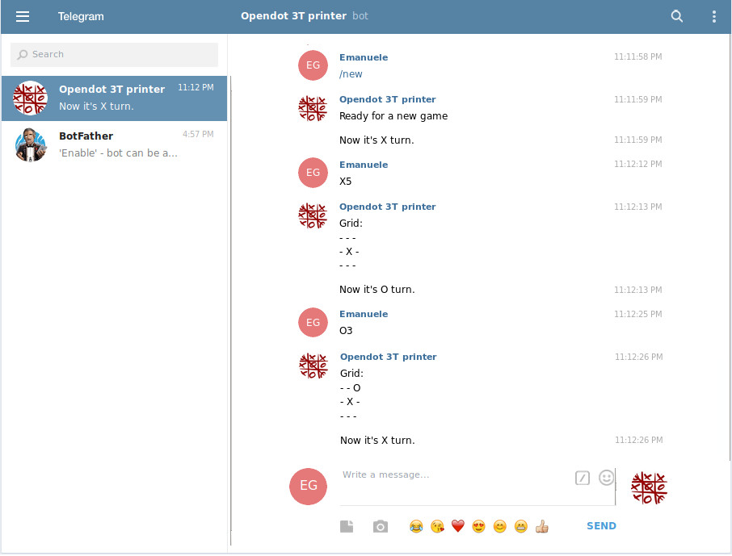The width and height of the screenshot is (732, 556).
Task: Insert the kissing face emoji
Action: [437, 527]
